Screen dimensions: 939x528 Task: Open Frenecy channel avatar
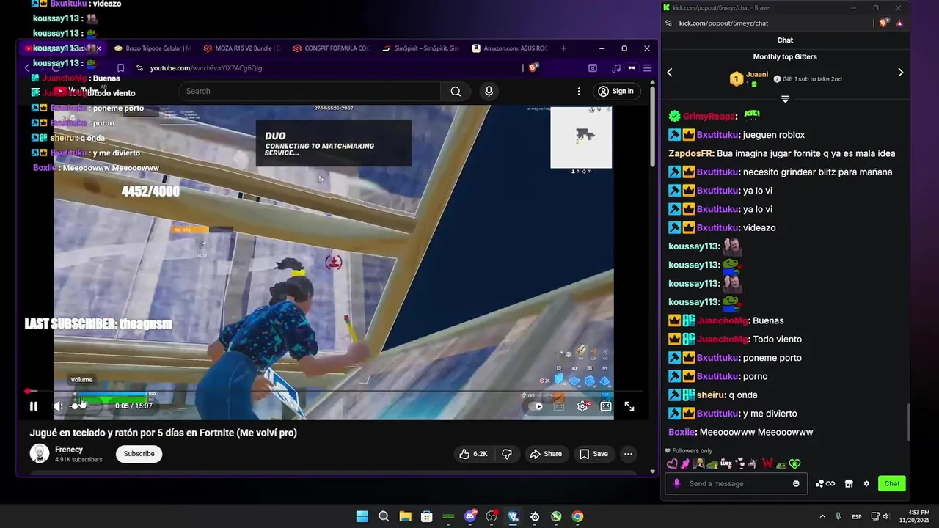coord(40,454)
